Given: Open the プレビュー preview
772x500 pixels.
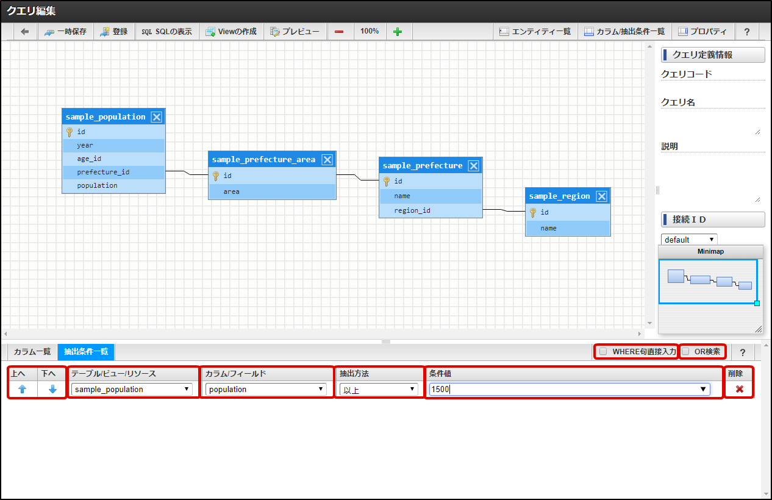Looking at the screenshot, I should coord(295,32).
